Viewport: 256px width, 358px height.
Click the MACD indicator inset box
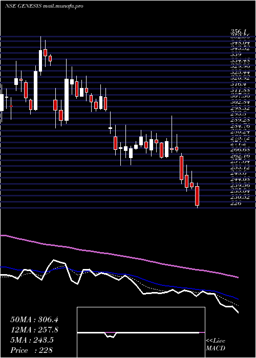tap(141, 332)
